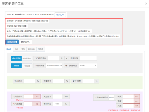Change 运输包装尺寸 unit dropdown

pos(111,97)
